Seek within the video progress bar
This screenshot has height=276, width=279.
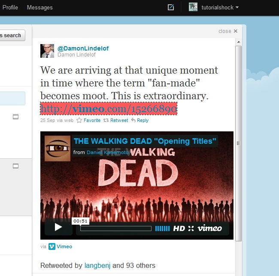[x=116, y=229]
